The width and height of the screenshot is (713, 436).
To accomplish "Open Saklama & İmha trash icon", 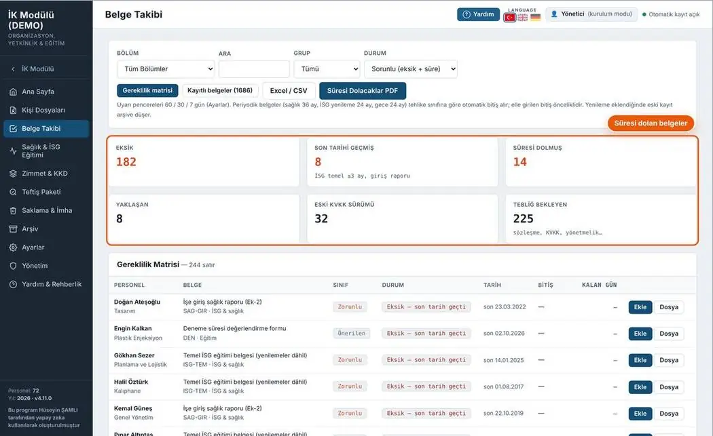I will tap(13, 211).
